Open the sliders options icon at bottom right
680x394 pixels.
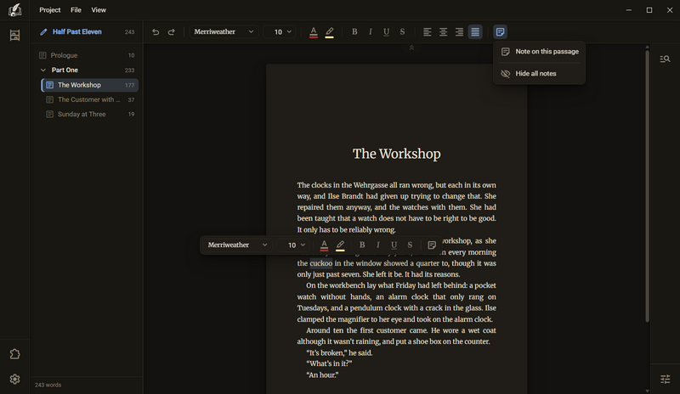coord(666,380)
